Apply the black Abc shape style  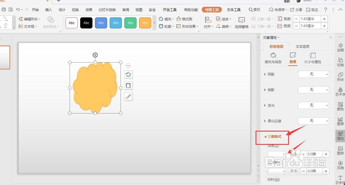[86, 23]
